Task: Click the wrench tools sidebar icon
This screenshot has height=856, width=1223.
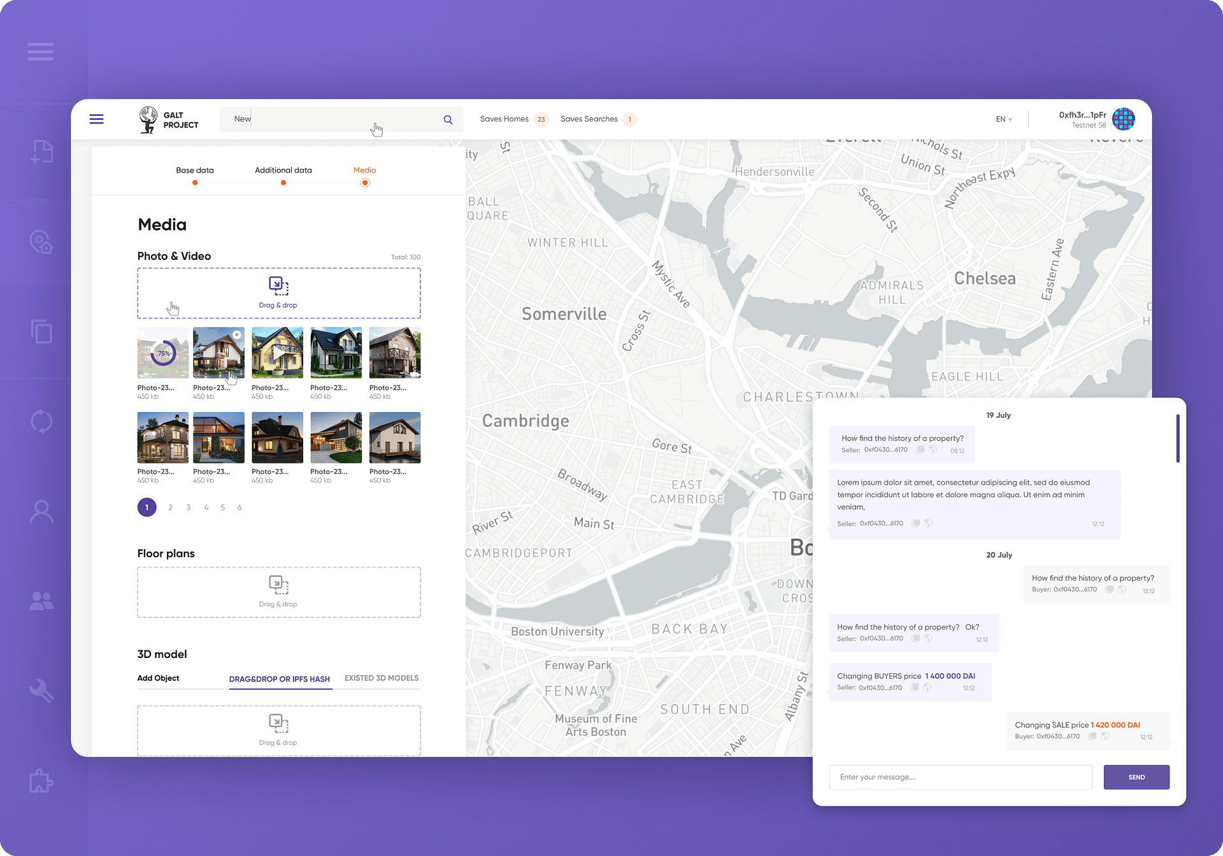Action: pos(41,690)
